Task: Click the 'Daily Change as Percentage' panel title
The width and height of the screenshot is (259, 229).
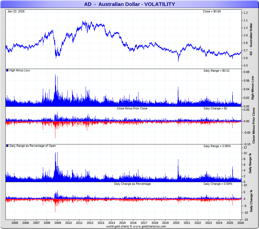Action: (x=132, y=184)
